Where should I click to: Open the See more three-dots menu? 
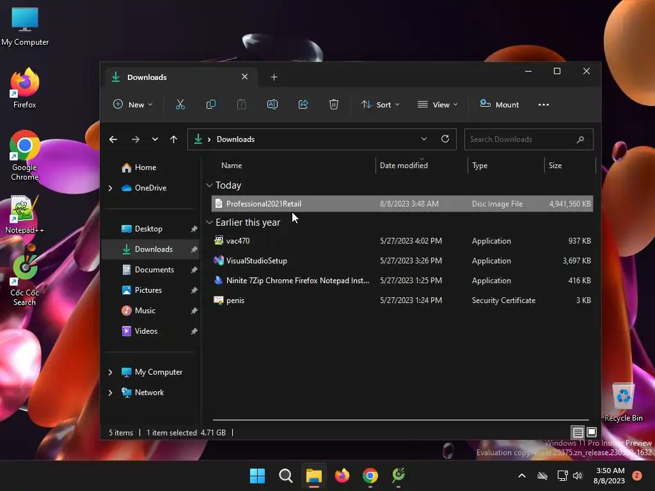pos(544,104)
